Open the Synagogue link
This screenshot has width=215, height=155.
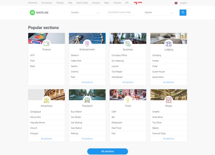click(x=35, y=112)
